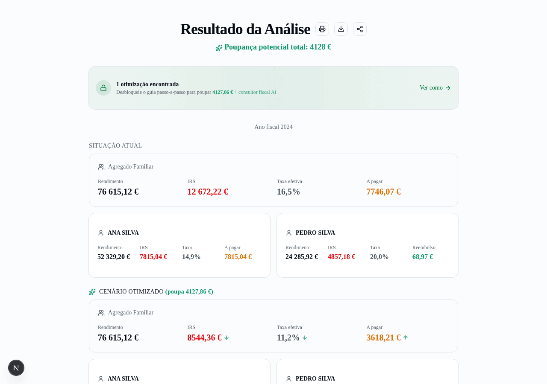
Task: Click the (poupa 4127,86 €) savings text
Action: tap(189, 292)
